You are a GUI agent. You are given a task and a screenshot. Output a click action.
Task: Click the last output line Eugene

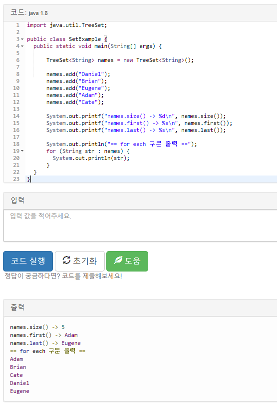click(19, 391)
